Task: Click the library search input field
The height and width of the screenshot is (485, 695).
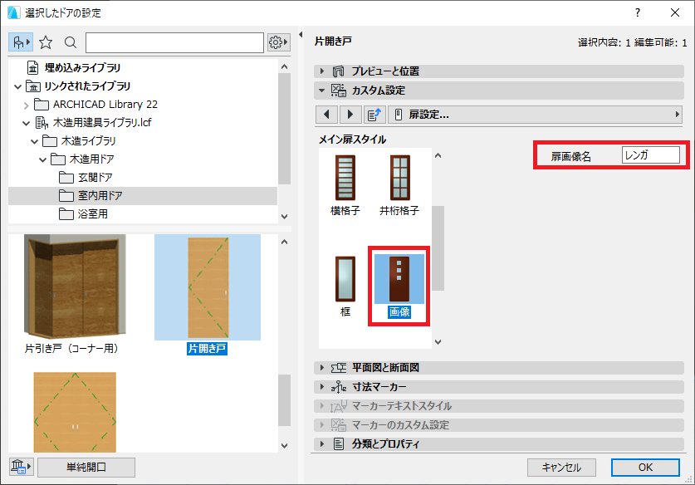Action: (x=174, y=42)
